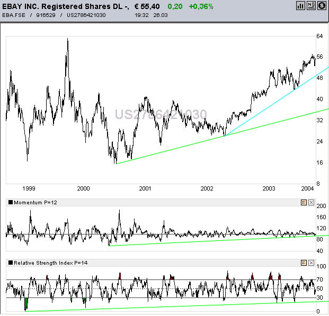Close the Relative Strength Index P=14 panel
The height and width of the screenshot is (316, 329).
pos(311,263)
